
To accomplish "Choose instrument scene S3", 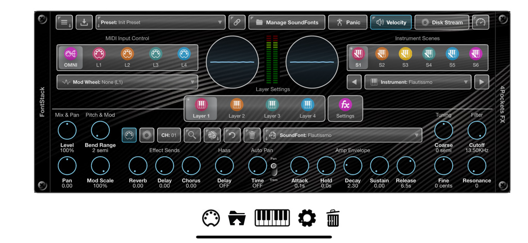I will [x=405, y=58].
